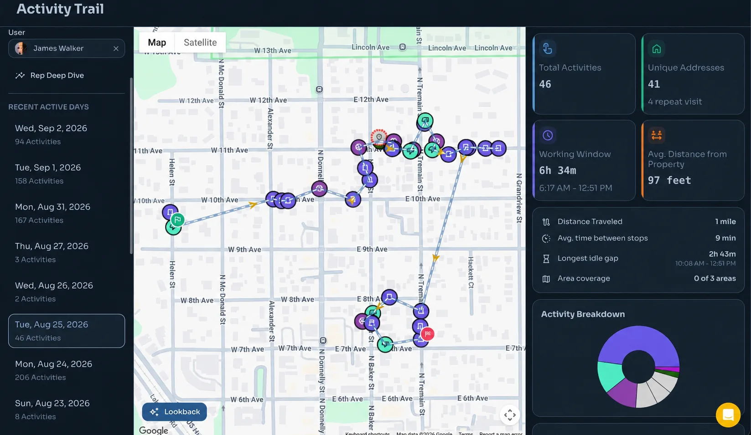Click the red end flag marker

click(427, 334)
